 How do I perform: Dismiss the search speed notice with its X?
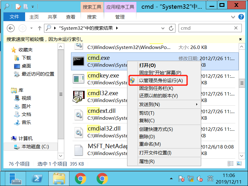tap(240, 39)
